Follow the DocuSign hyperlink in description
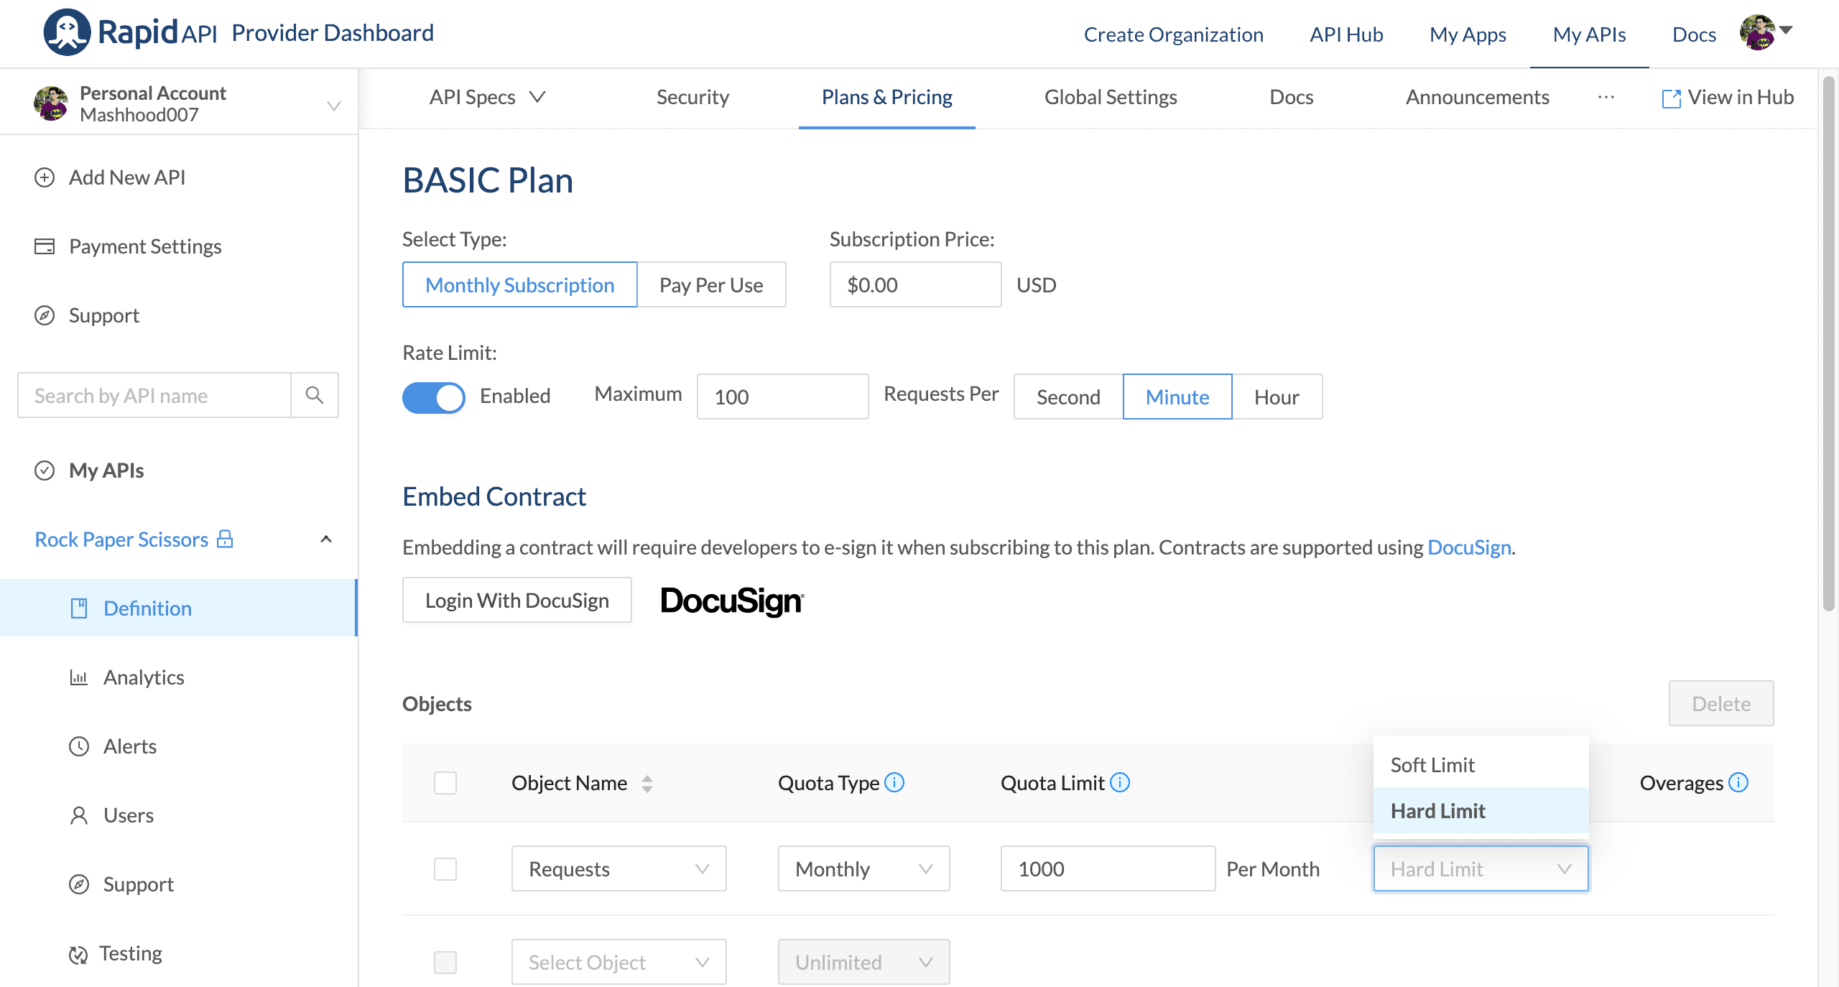This screenshot has height=987, width=1839. (x=1469, y=547)
